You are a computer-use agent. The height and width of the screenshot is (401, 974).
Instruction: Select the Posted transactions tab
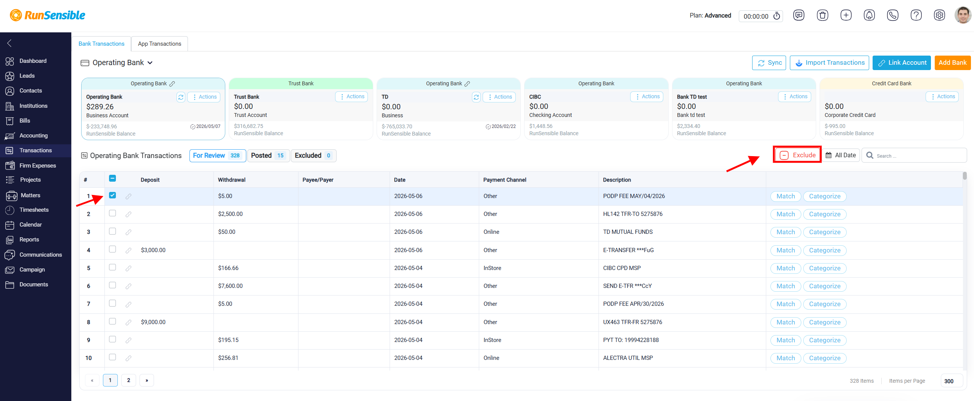click(x=268, y=155)
